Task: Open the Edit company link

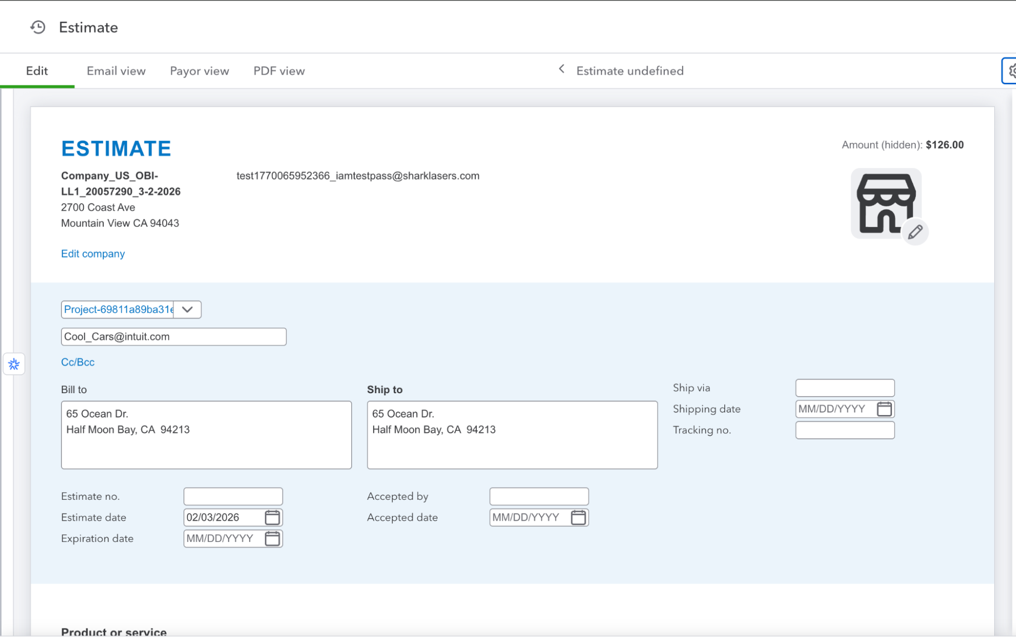Action: click(x=93, y=253)
